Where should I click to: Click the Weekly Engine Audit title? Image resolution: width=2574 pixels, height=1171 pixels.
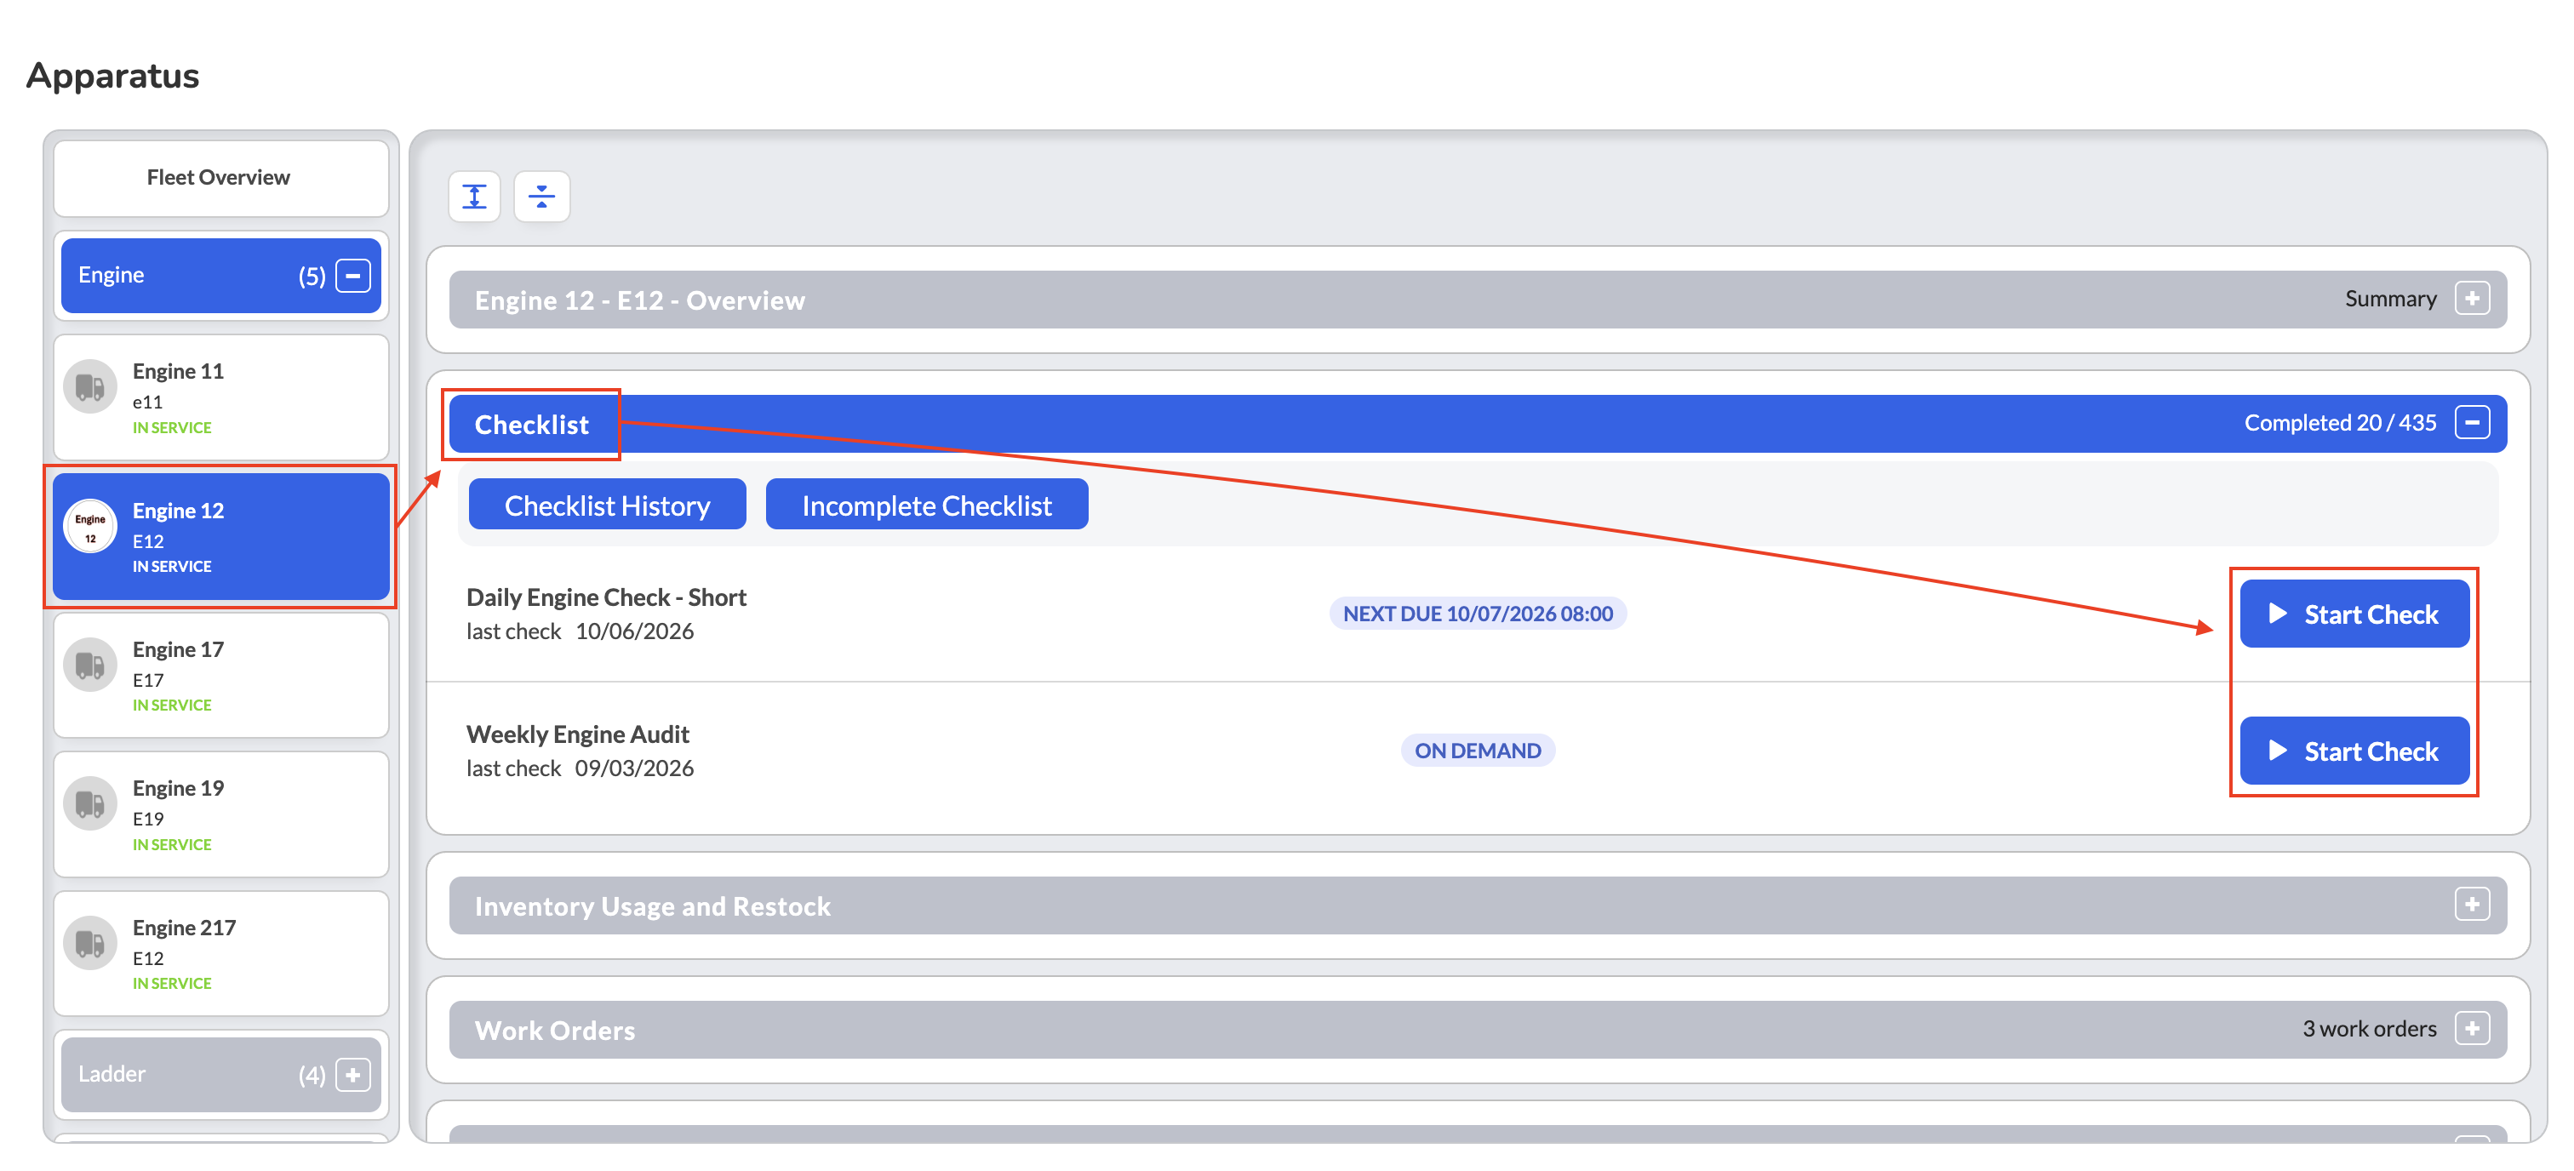[x=578, y=734]
